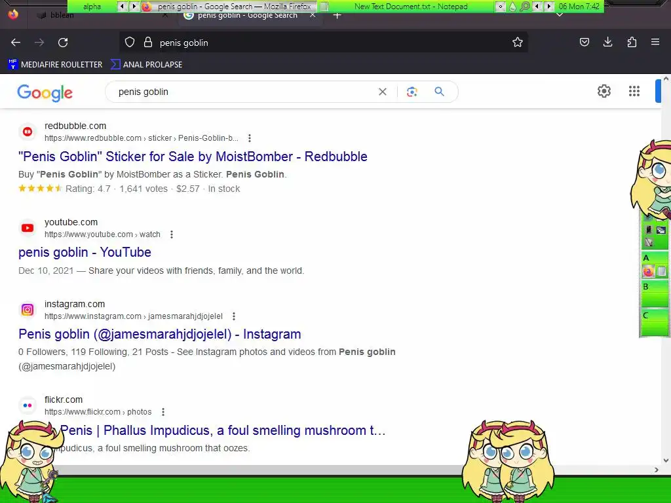Viewport: 671px width, 503px height.
Task: Click the water drop tray icon
Action: pos(512,7)
